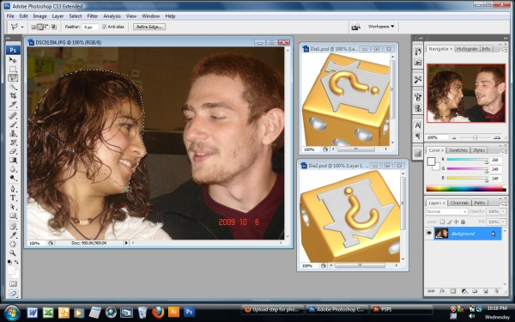Screen dimensions: 515x322
Task: Select the Quick Selection wand tool
Action: click(x=13, y=87)
